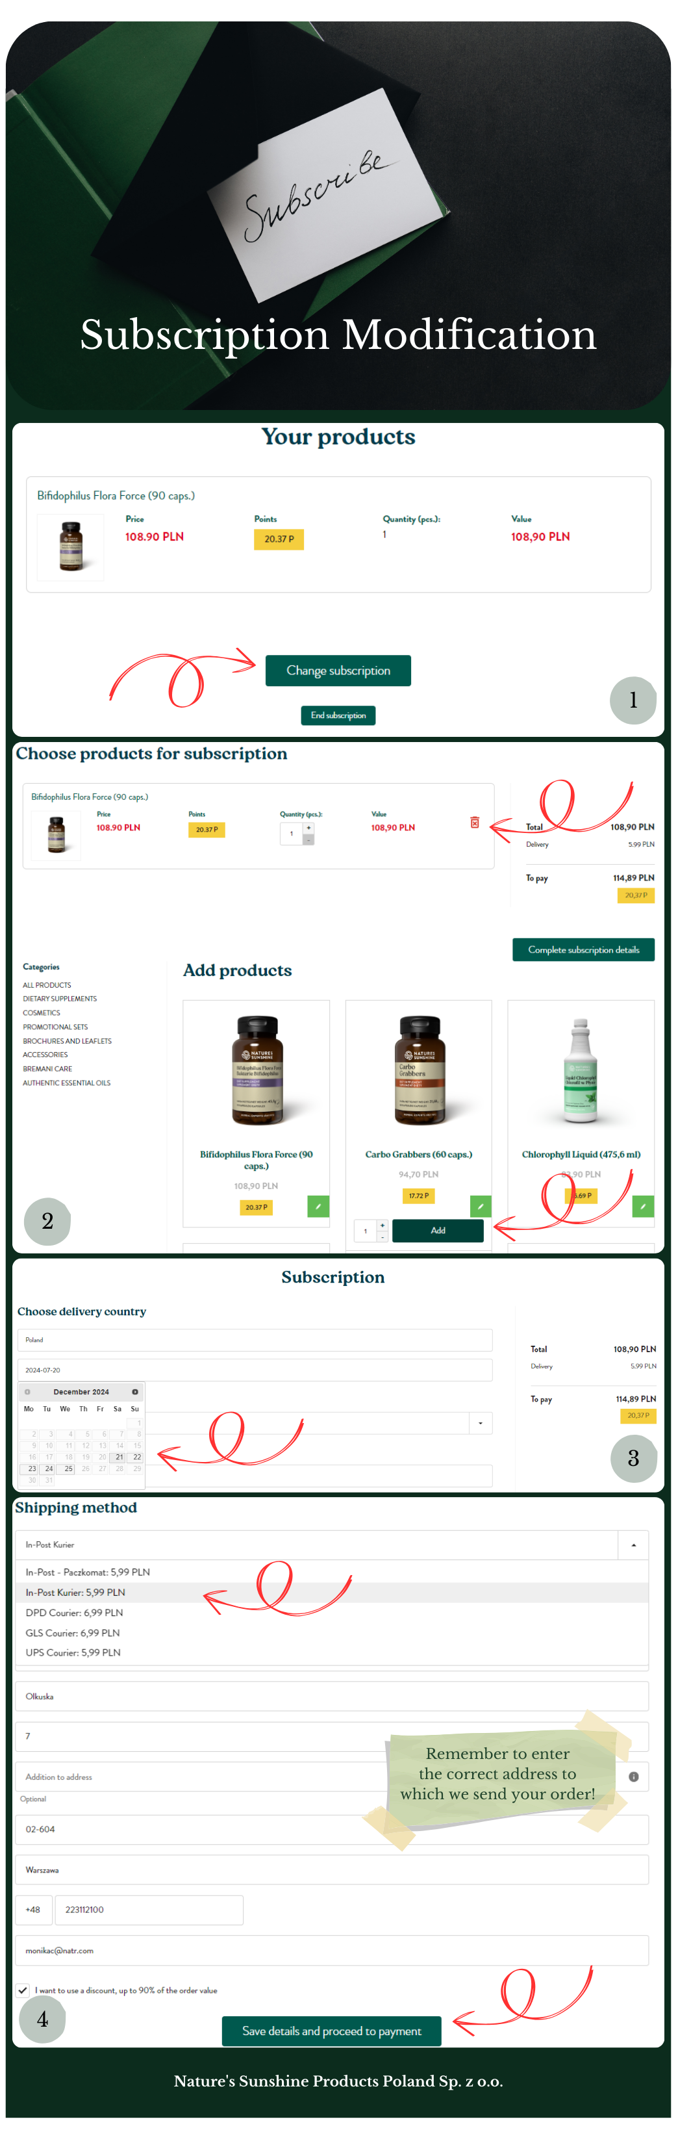Toggle discount up to 90% checkbox
Screen dimensions: 678x2130
click(x=22, y=1990)
